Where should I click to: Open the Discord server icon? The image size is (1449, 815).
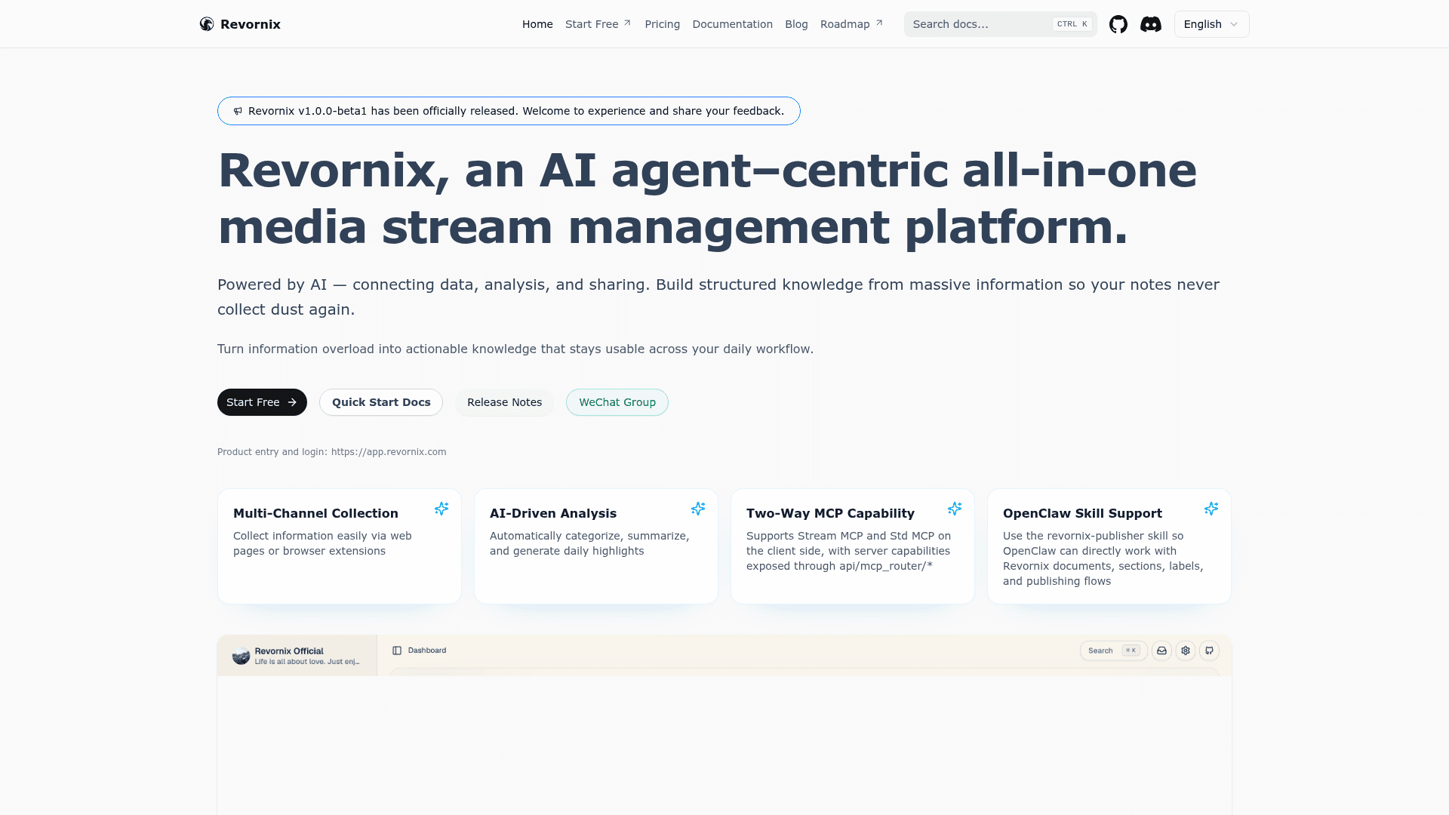click(1151, 24)
